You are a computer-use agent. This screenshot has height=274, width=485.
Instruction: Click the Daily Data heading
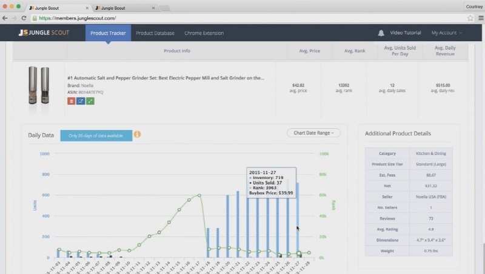pyautogui.click(x=41, y=135)
